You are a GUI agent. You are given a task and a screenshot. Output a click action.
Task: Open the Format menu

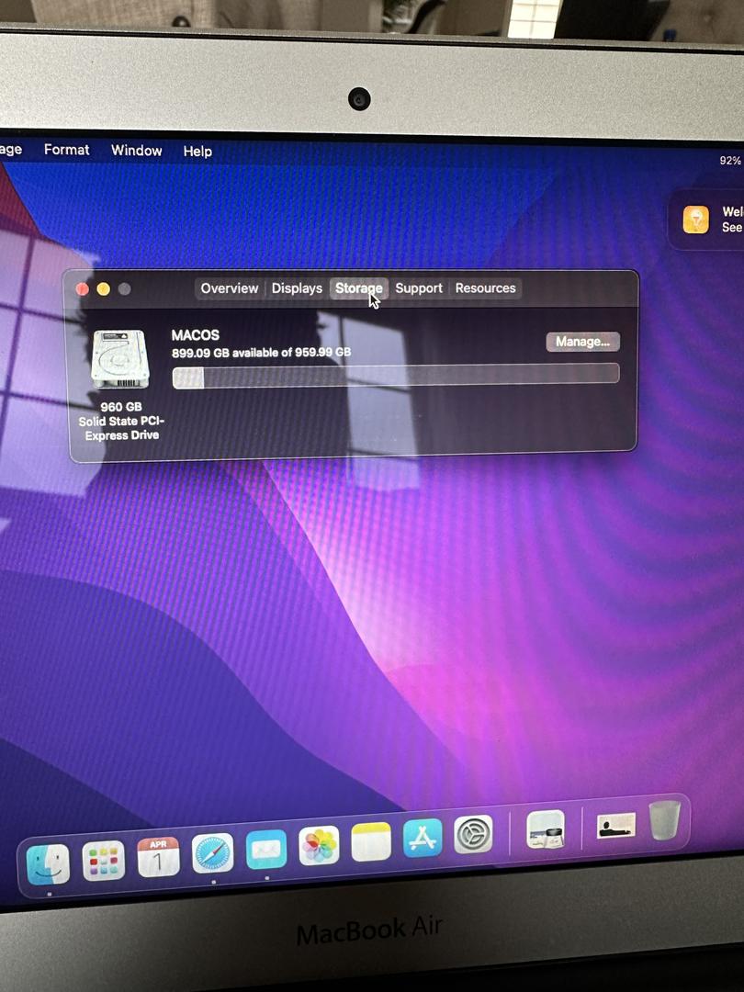(x=66, y=150)
